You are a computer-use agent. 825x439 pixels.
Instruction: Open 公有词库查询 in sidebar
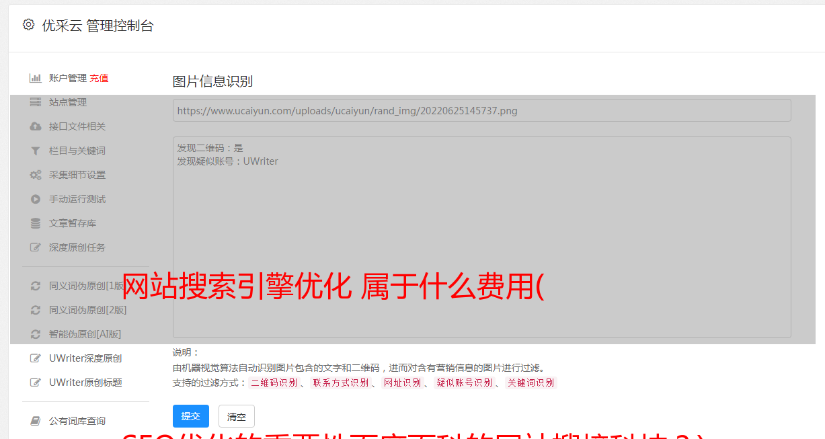point(77,421)
